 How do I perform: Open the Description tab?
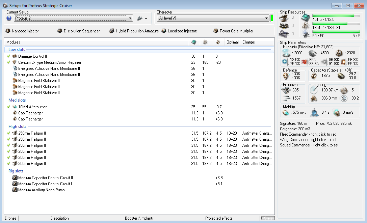click(60, 218)
